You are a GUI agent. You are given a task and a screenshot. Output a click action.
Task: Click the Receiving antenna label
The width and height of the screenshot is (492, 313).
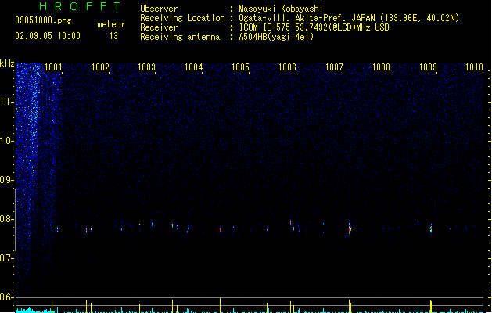pyautogui.click(x=180, y=37)
